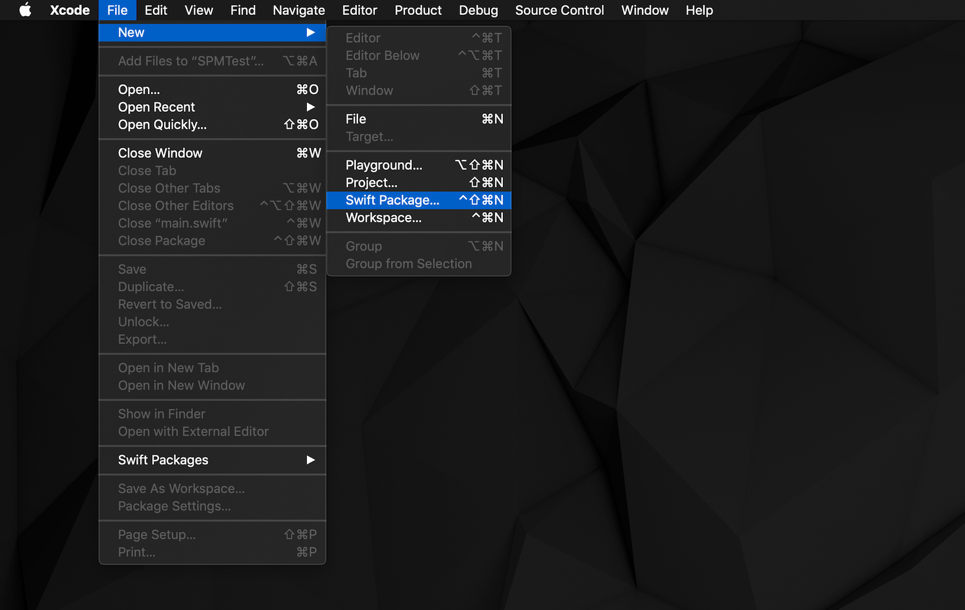Choose Open... from File menu
This screenshot has width=965, height=610.
[212, 89]
